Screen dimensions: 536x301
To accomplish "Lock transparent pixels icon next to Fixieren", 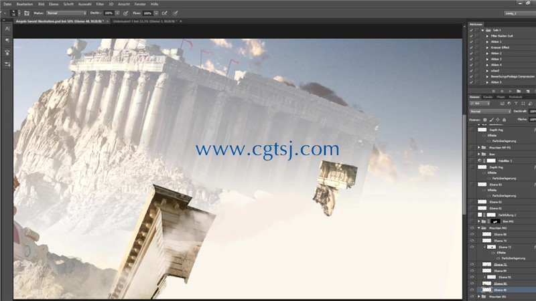I will coord(484,120).
